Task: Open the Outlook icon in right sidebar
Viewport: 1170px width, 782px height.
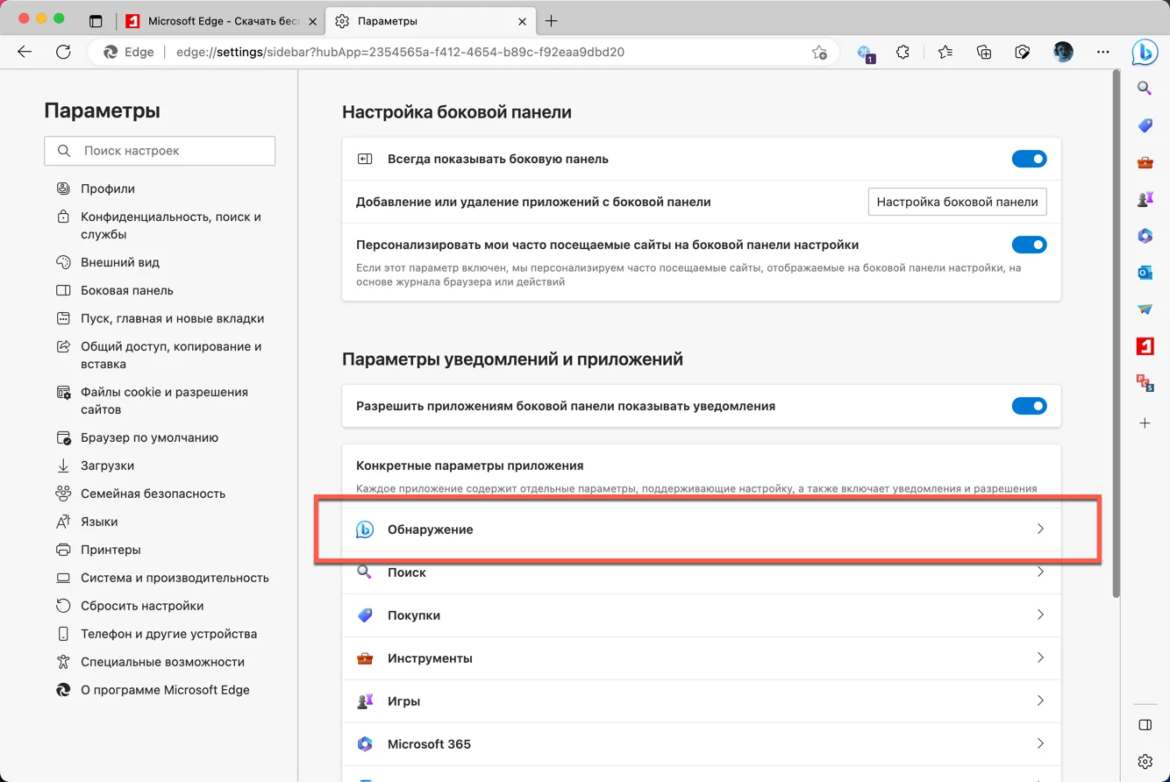Action: click(1145, 273)
